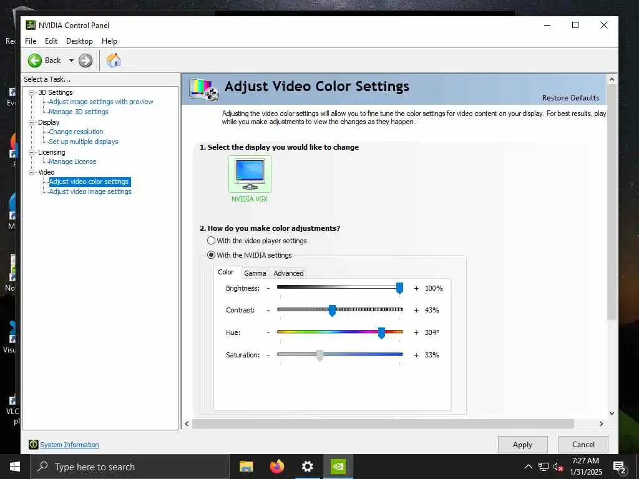Click the horizontal scrollbar right arrow
Screen dimensions: 639x479
[x=601, y=423]
